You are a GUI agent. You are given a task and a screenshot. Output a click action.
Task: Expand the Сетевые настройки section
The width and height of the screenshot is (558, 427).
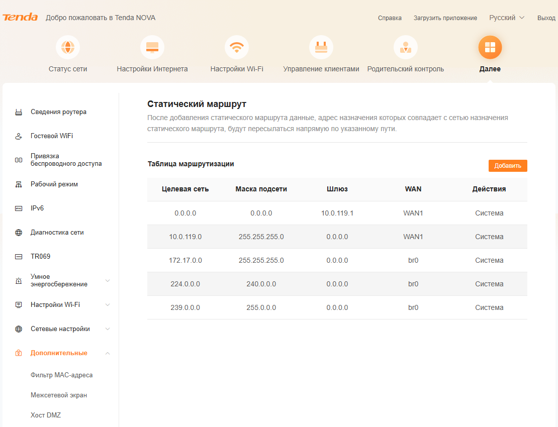(108, 329)
